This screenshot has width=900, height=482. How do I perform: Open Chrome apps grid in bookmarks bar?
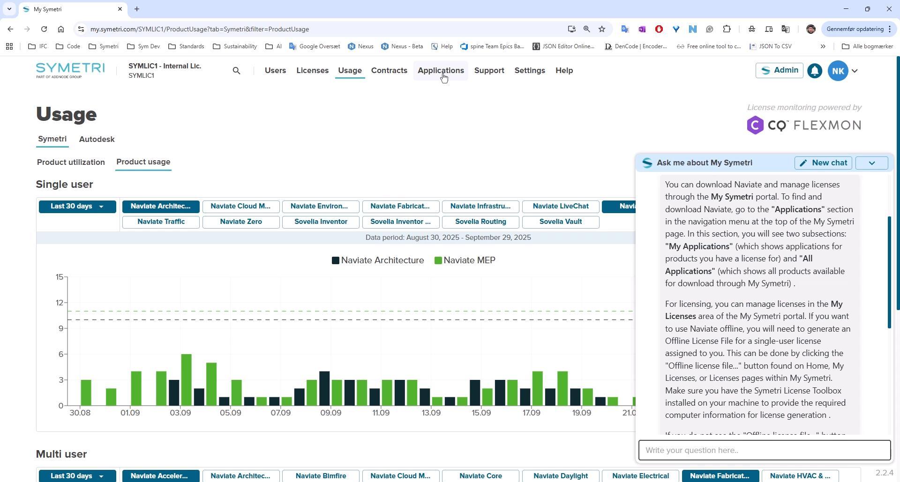point(9,46)
